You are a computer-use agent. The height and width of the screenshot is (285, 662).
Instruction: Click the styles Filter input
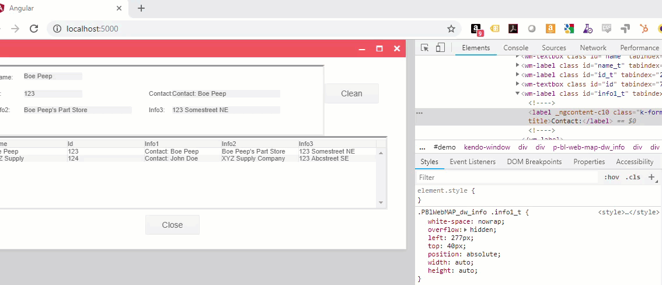click(x=507, y=178)
